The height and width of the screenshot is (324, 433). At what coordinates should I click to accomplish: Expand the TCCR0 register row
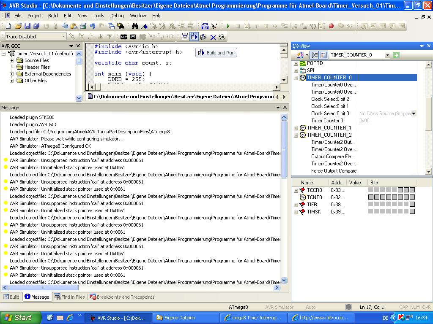point(296,190)
